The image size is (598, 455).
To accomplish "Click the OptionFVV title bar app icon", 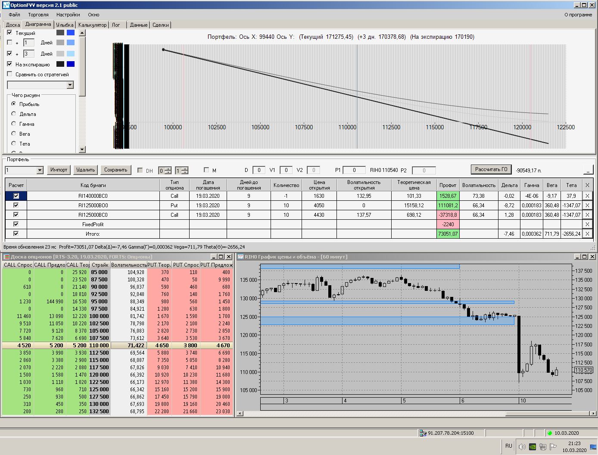I will point(6,5).
